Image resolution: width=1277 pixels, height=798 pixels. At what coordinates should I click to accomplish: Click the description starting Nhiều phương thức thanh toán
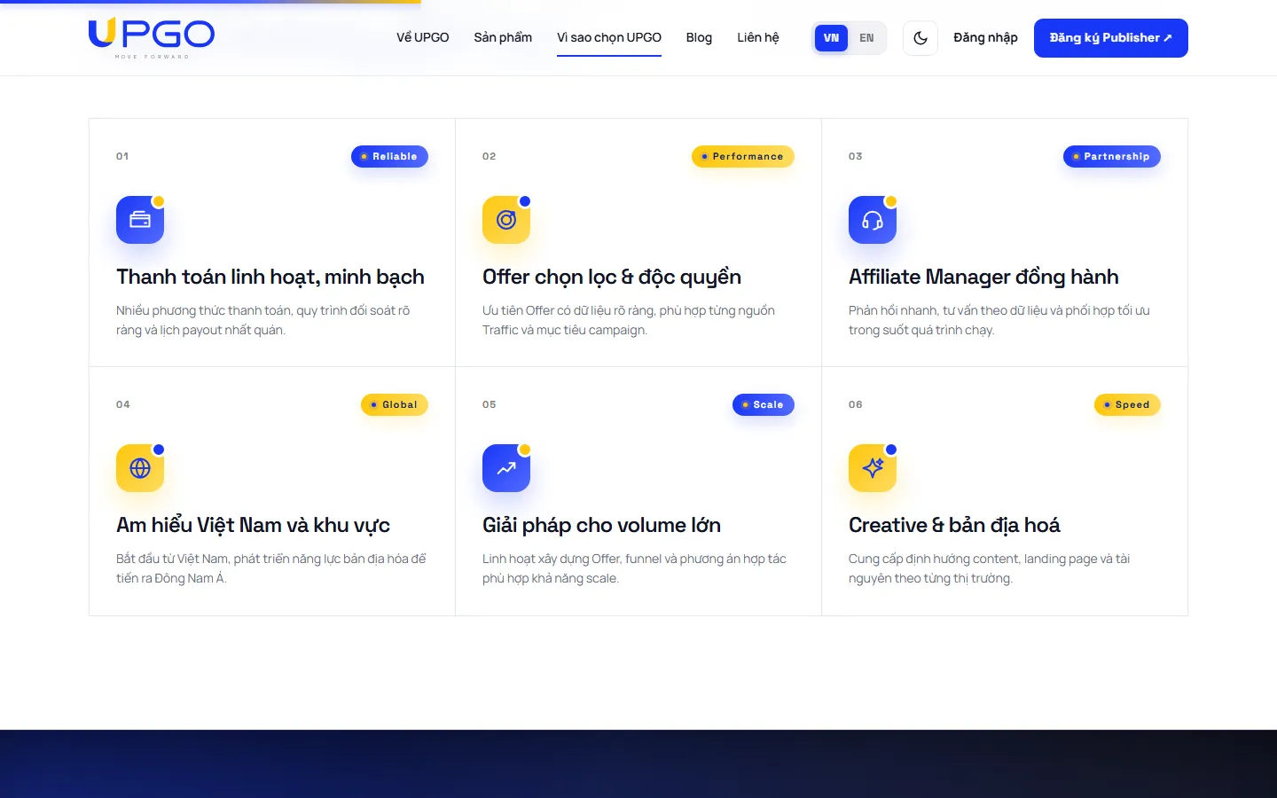(263, 320)
